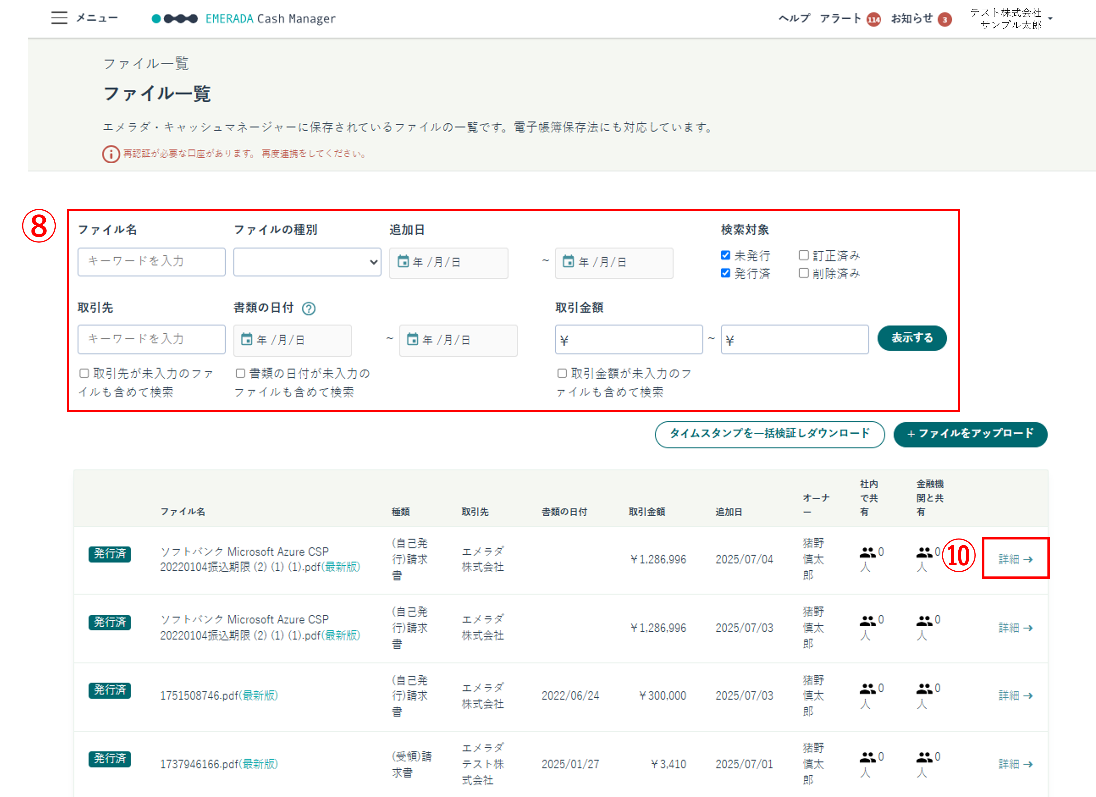Click 発行済 status badge on 1737946166.pdf row

(x=110, y=758)
